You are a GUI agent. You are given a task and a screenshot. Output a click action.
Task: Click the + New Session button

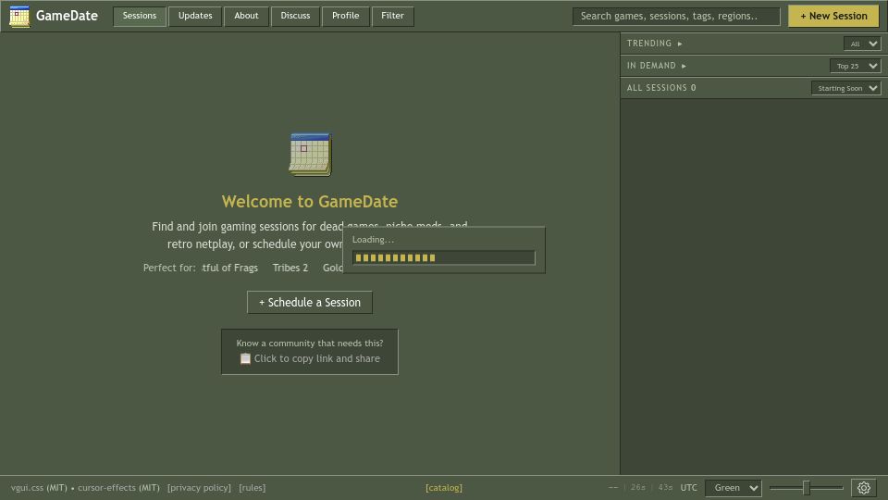click(833, 17)
